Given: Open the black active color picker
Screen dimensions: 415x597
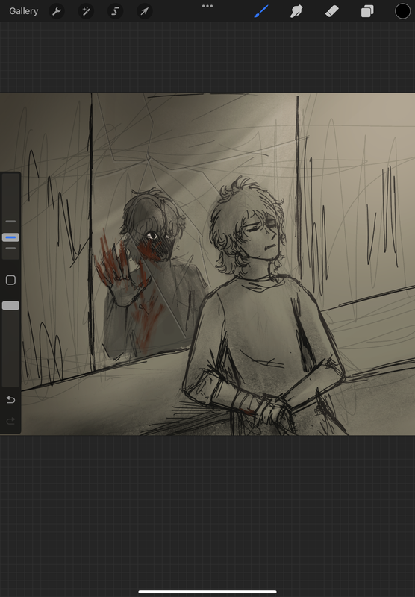Looking at the screenshot, I should [402, 11].
